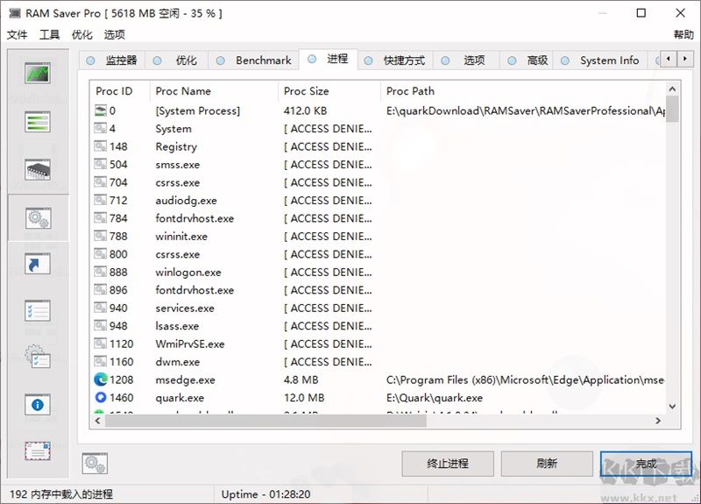This screenshot has height=504, width=701.
Task: Click the gears icon beside 终止进程 button
Action: (x=95, y=464)
